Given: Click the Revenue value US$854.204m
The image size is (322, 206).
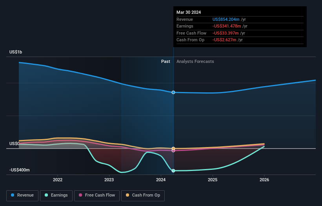Looking at the screenshot, I should (x=226, y=19).
